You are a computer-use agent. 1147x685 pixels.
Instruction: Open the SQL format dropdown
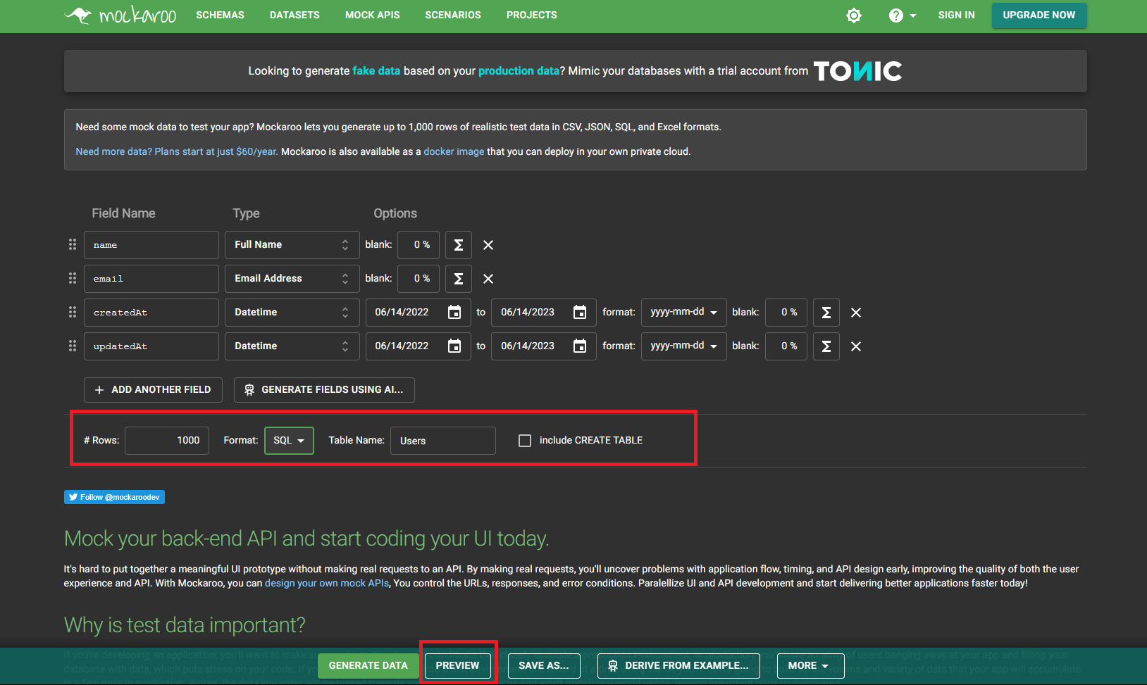pos(289,441)
